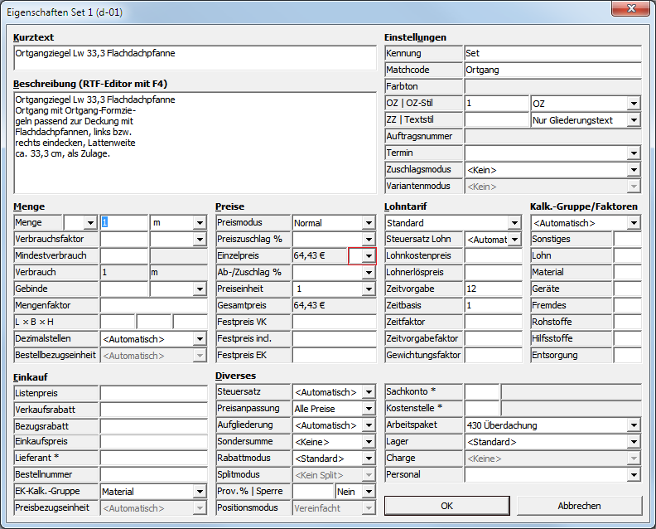Open the small dropdown next to Menge label
Screen dimensions: 656x529
[90, 223]
